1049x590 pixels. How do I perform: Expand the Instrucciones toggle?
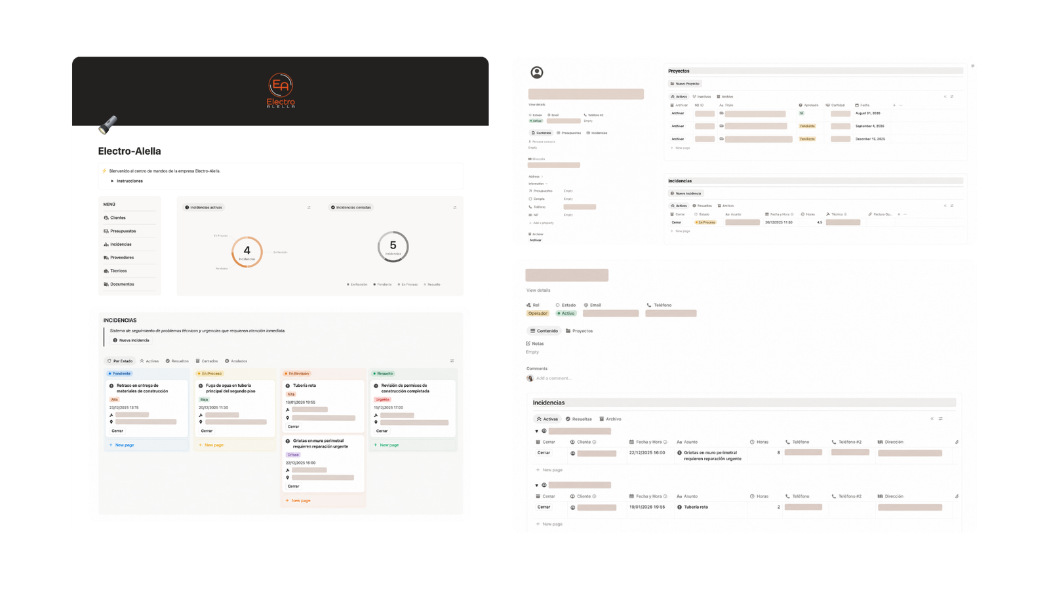(x=112, y=181)
